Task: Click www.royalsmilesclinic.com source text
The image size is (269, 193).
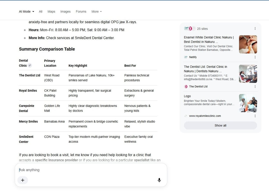Action: pos(205,116)
